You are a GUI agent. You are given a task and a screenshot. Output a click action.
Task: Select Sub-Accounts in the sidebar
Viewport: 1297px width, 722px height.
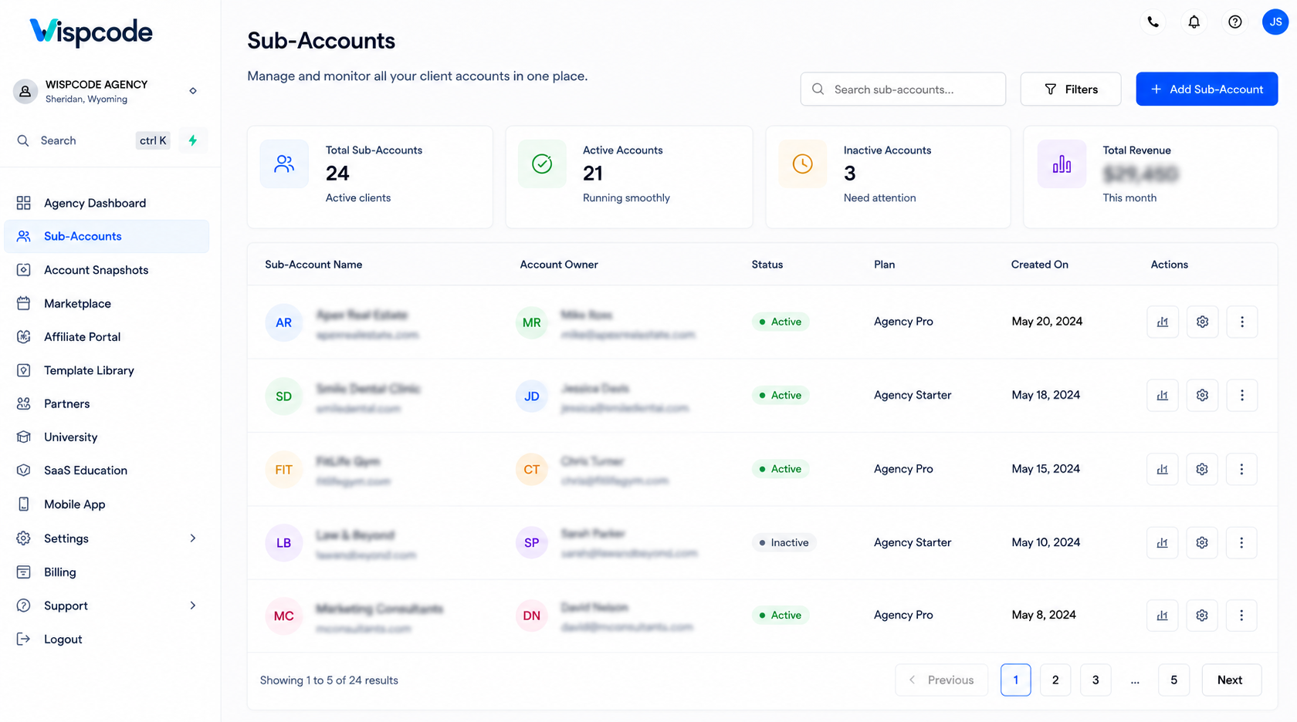click(107, 236)
